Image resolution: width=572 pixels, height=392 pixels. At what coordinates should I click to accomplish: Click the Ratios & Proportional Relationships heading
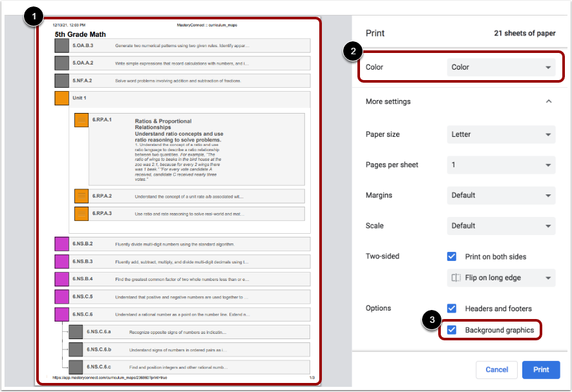(163, 124)
